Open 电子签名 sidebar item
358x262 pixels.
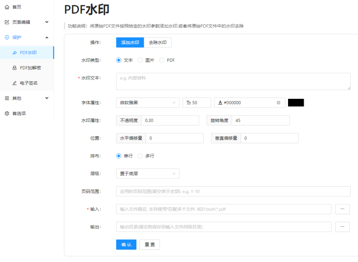point(27,83)
